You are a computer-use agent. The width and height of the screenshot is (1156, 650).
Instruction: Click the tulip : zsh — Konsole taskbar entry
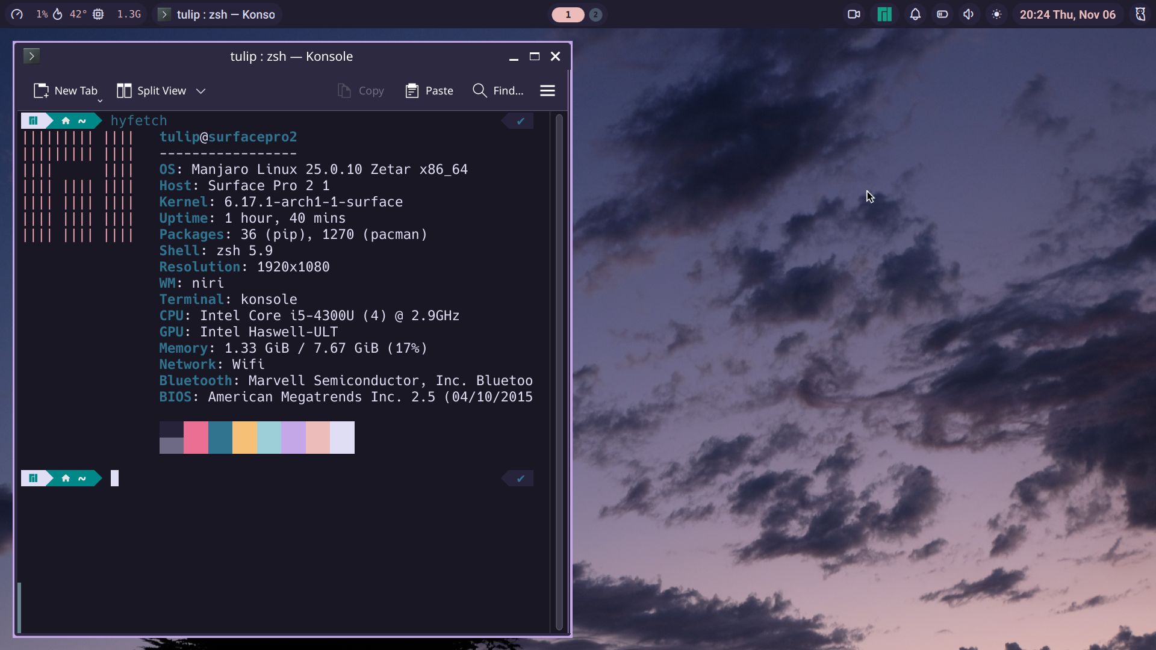(217, 14)
